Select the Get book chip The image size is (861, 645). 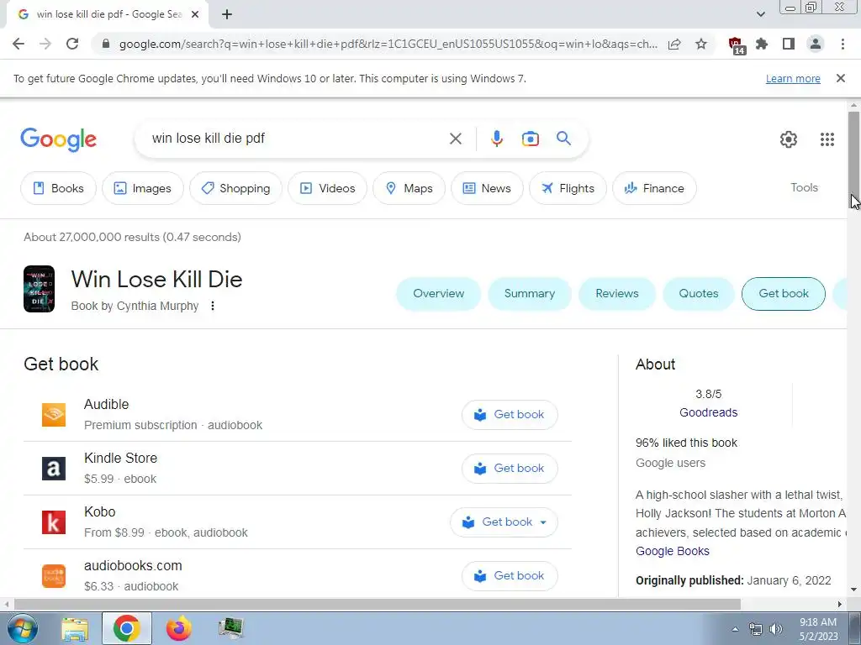point(783,293)
